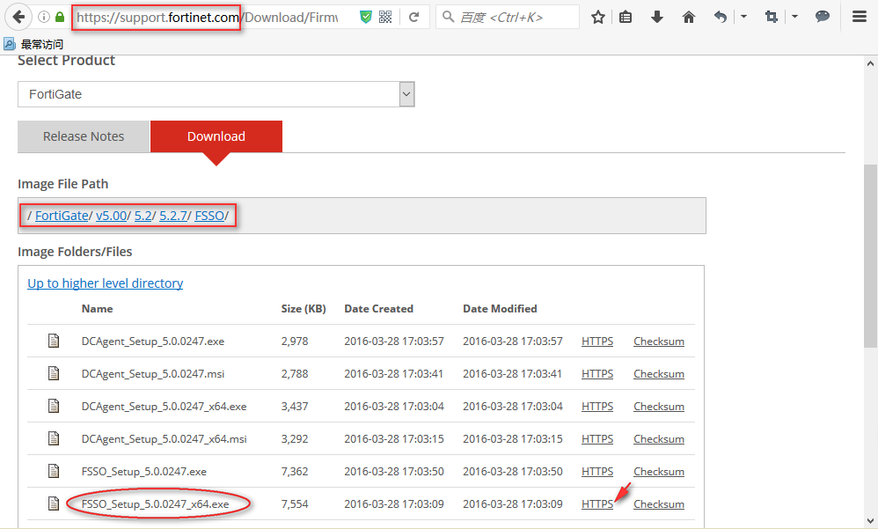Click the Date Created column header
Viewport: 878px width, 529px height.
378,309
